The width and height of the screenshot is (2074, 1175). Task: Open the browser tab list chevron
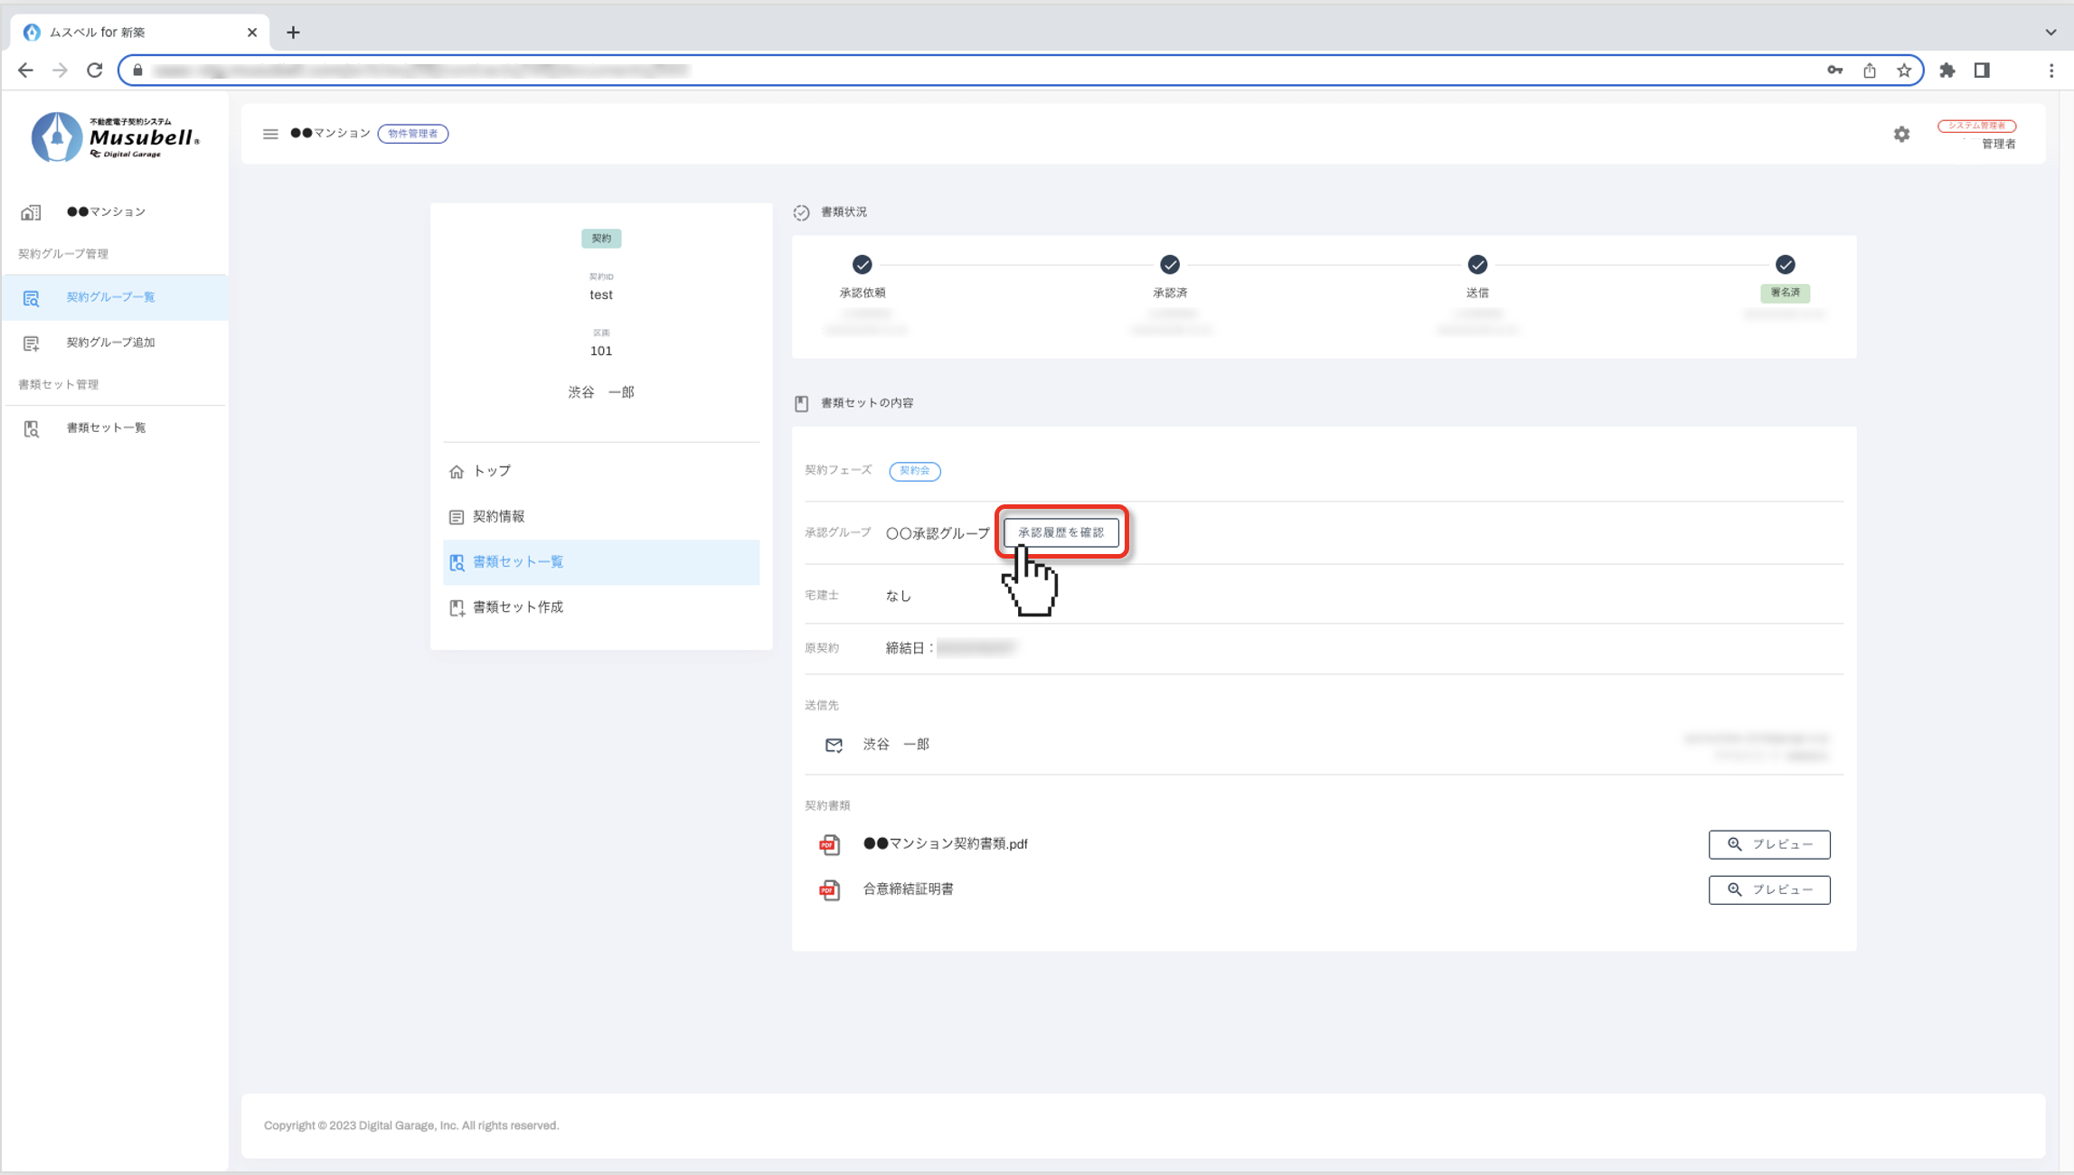pyautogui.click(x=2050, y=33)
